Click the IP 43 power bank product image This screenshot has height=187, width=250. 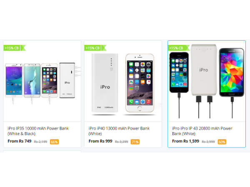pyautogui.click(x=207, y=81)
